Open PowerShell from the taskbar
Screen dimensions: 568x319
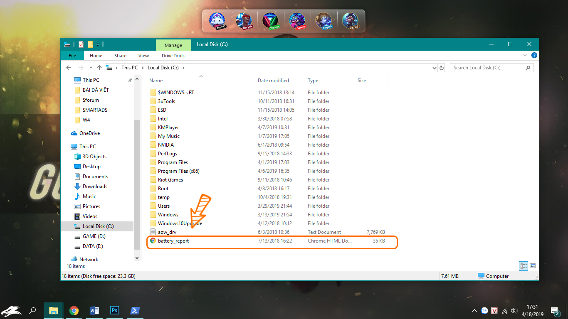click(x=135, y=310)
